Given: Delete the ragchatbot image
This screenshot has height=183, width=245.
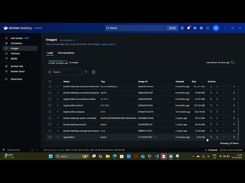Looking at the screenshot, I should (234, 137).
